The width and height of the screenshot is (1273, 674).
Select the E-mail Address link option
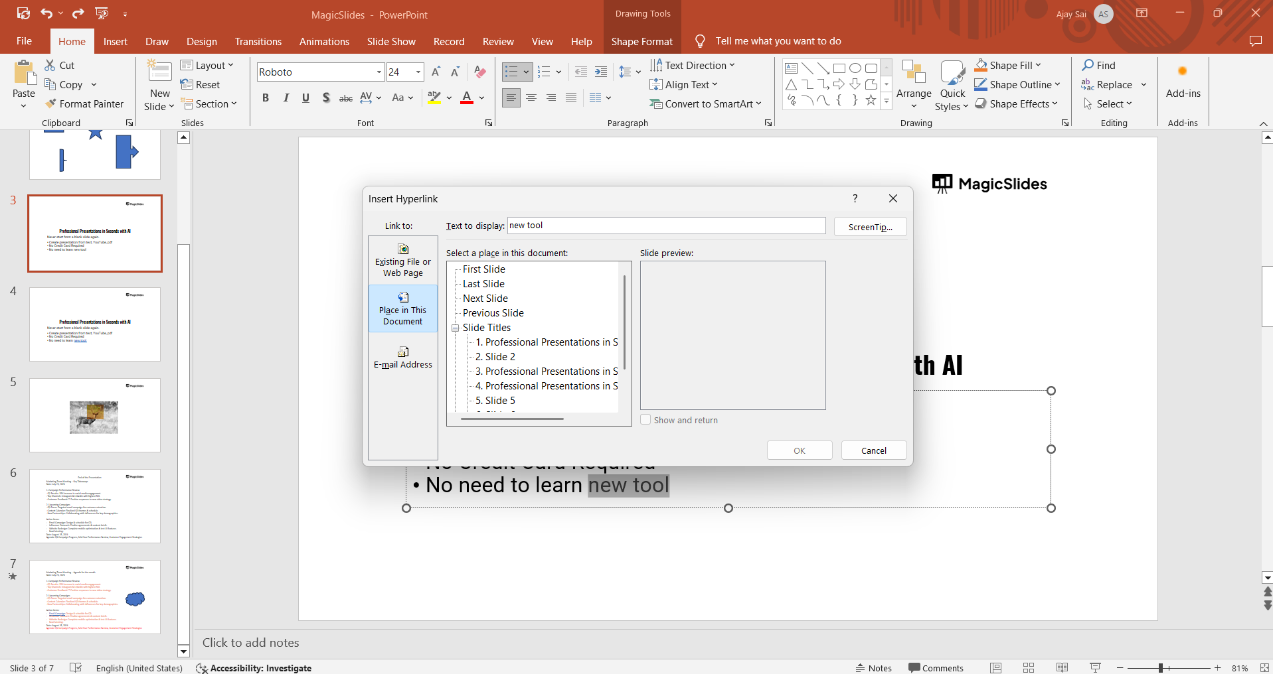(402, 357)
